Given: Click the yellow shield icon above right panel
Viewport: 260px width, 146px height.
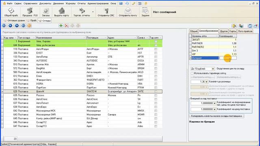Looking at the screenshot, I should (234, 26).
